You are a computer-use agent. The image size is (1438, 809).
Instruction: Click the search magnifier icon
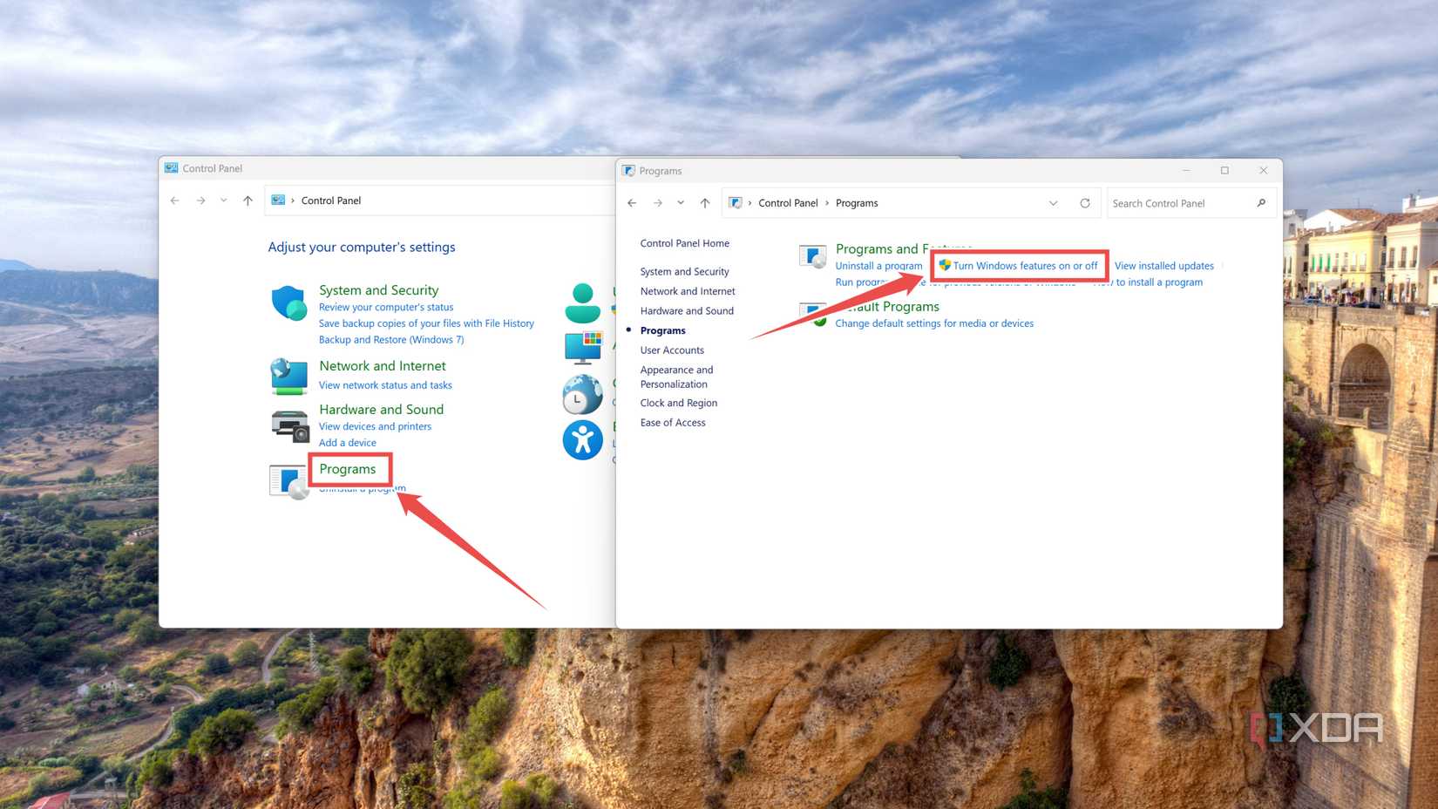pos(1261,202)
